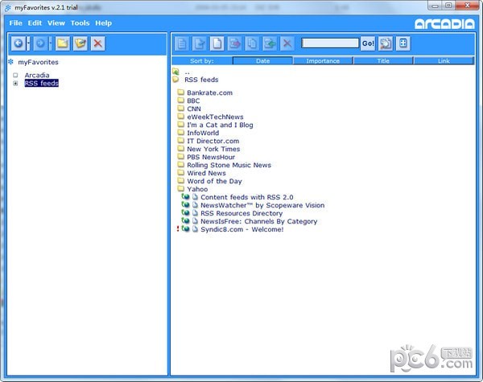Screen dimensions: 483x382
Task: Sort list by Importance
Action: 323,60
